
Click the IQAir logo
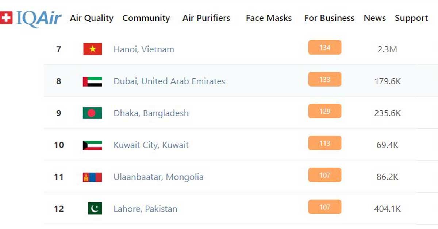coord(31,18)
